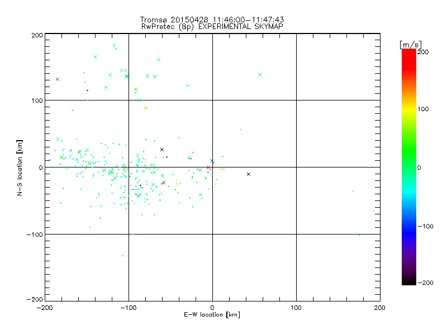Screen dimensions: 447x335
Task: Select the black X marker east of the origin
Action: click(249, 174)
